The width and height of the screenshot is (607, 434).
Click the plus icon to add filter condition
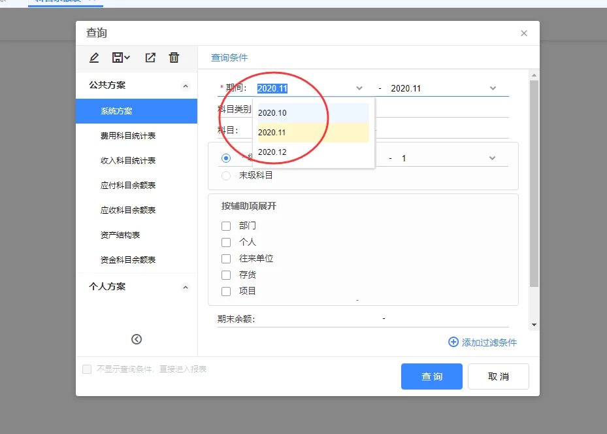453,342
